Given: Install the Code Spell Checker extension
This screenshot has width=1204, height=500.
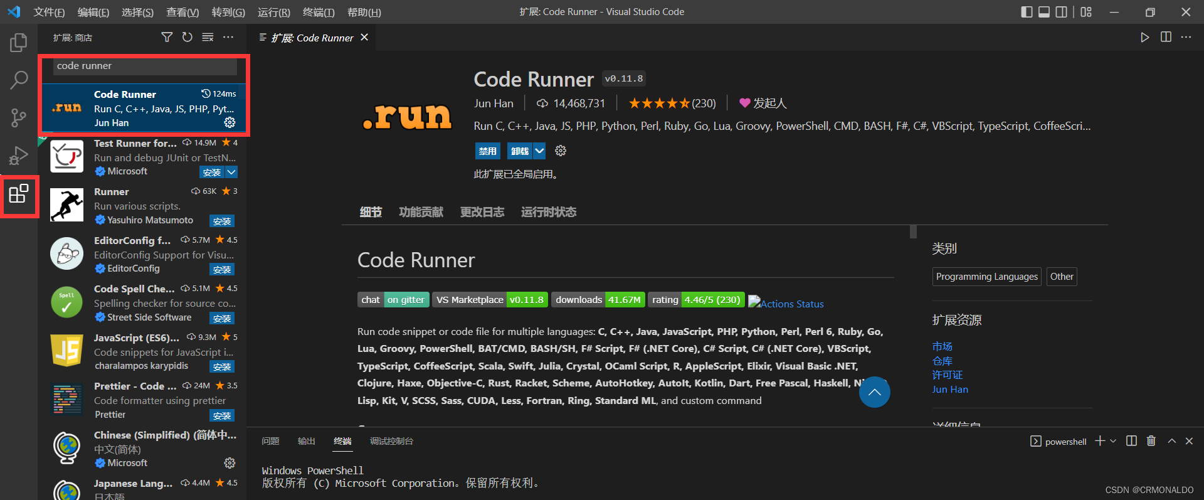Looking at the screenshot, I should (x=222, y=318).
